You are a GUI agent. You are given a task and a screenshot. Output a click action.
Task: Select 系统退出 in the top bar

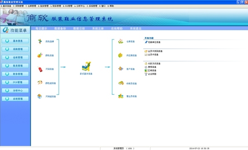tap(136, 28)
